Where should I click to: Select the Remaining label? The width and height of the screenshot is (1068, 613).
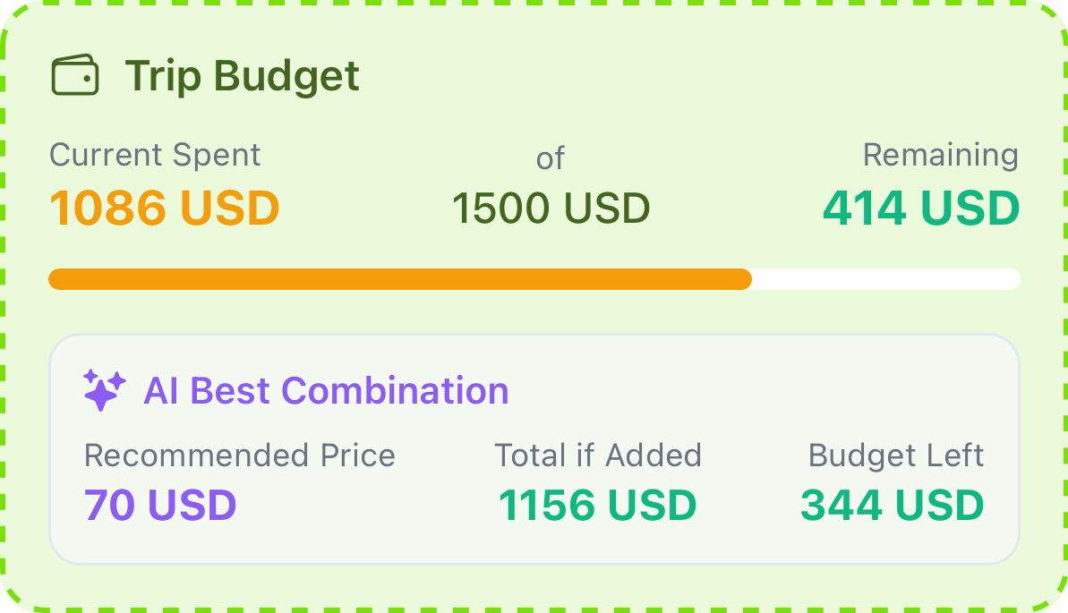point(941,155)
